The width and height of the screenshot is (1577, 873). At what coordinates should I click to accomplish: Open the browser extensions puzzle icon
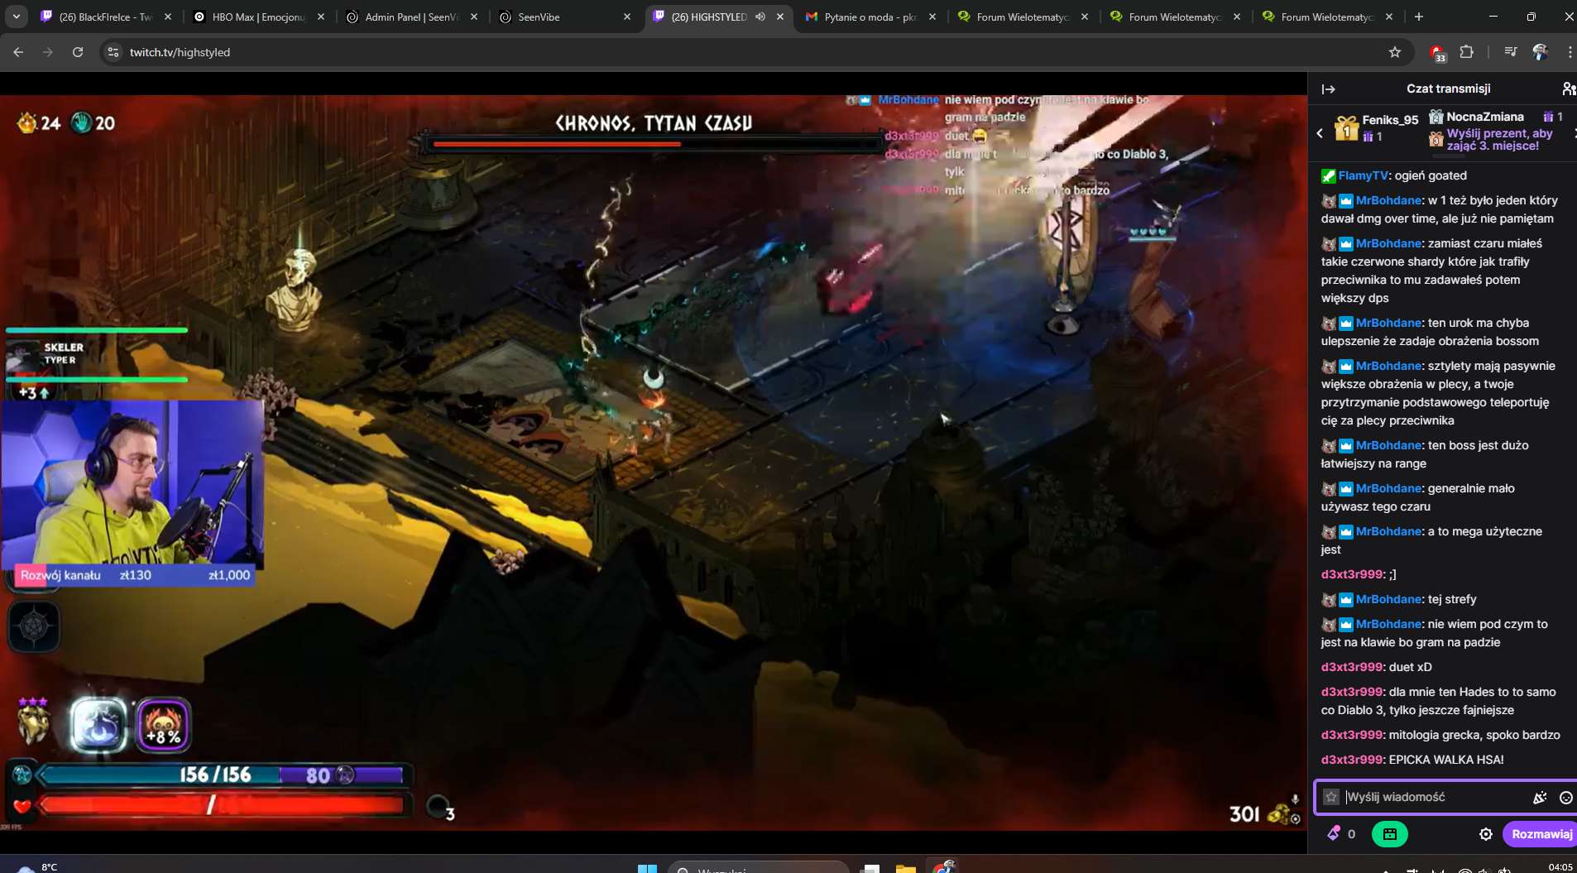(x=1466, y=52)
